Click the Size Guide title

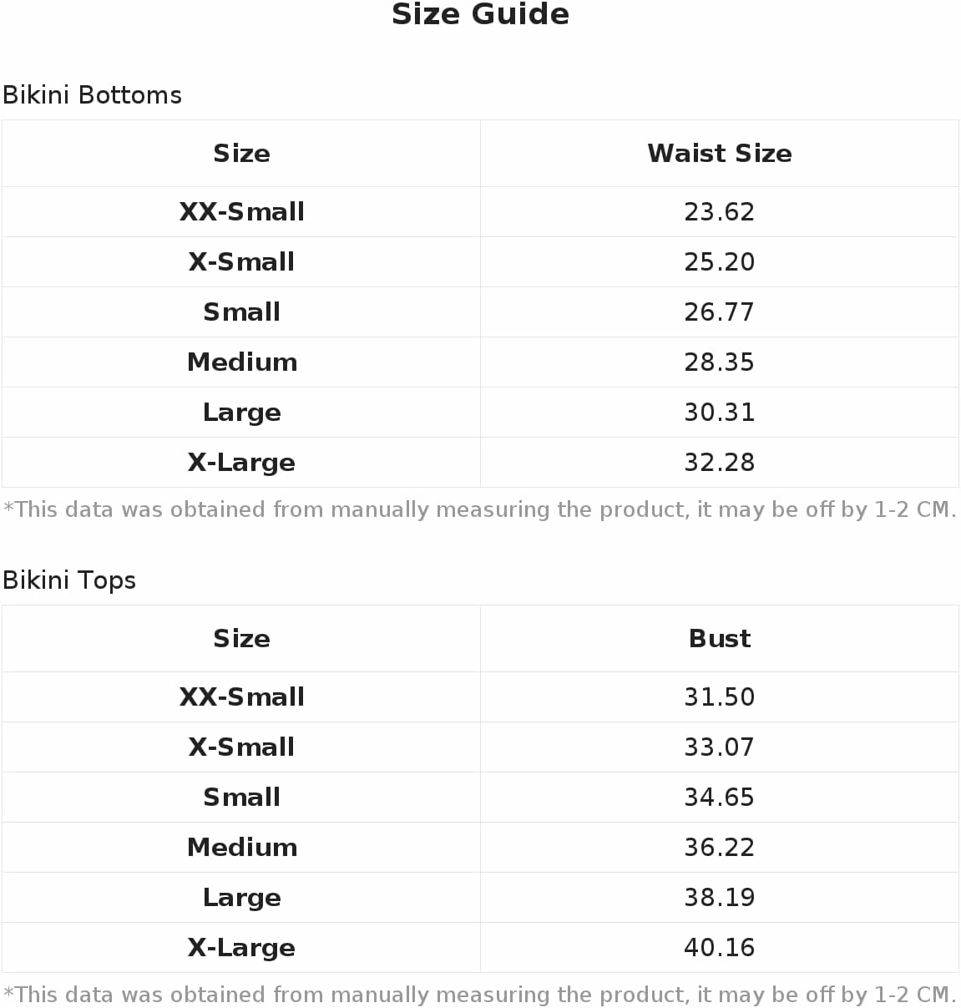pyautogui.click(x=480, y=14)
